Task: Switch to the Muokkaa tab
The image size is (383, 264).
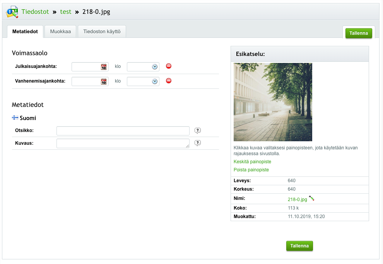Action: click(60, 32)
